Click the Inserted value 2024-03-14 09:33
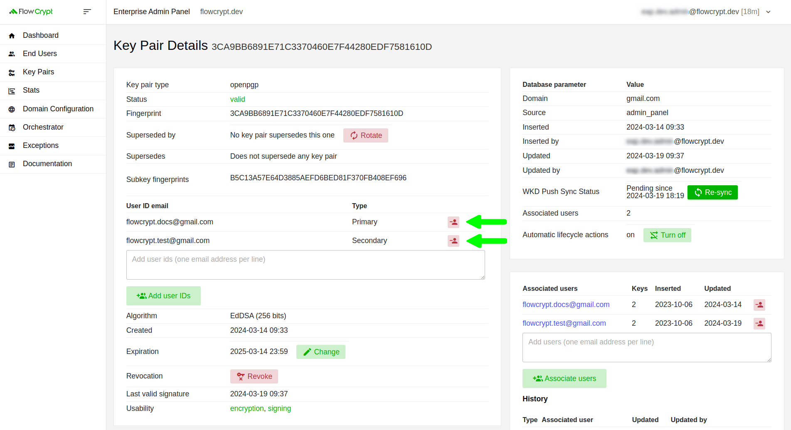Image resolution: width=791 pixels, height=430 pixels. point(655,127)
